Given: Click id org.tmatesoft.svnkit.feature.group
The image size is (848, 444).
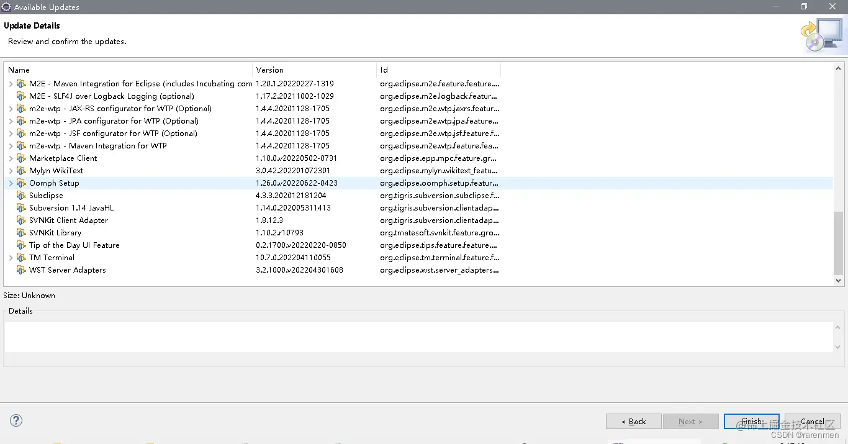Looking at the screenshot, I should click(440, 233).
